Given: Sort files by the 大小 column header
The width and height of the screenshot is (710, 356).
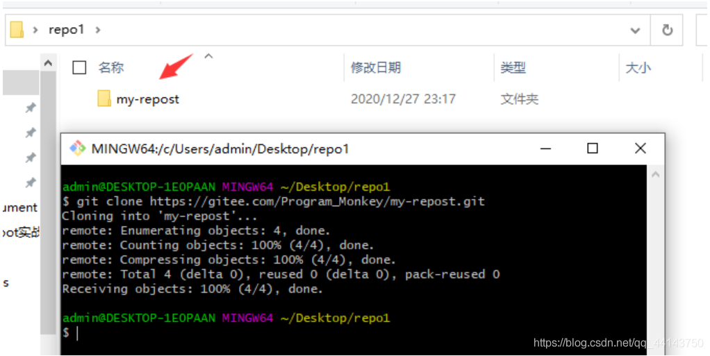Looking at the screenshot, I should [638, 67].
